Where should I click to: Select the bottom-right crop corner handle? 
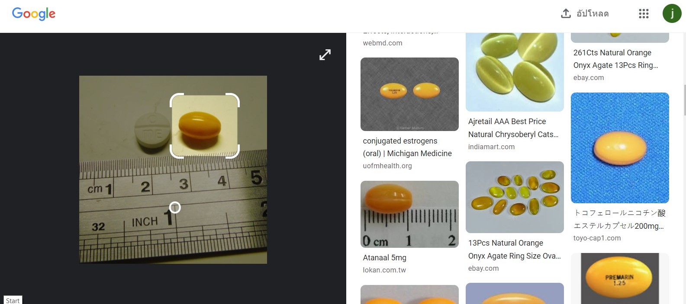(233, 152)
